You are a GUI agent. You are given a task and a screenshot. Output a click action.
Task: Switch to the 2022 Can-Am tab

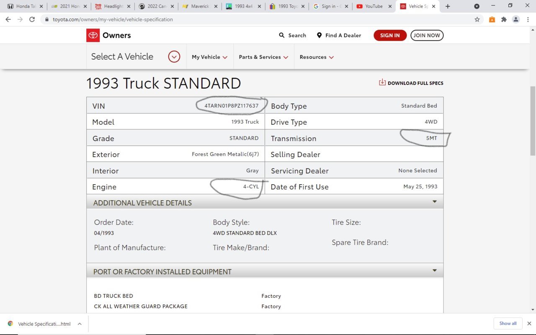coord(157,6)
